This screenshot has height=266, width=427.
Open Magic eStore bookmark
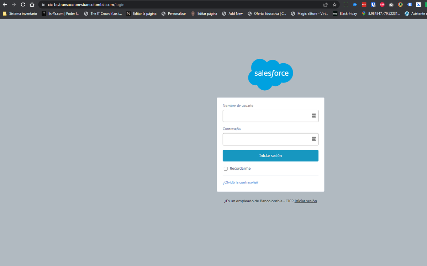310,14
